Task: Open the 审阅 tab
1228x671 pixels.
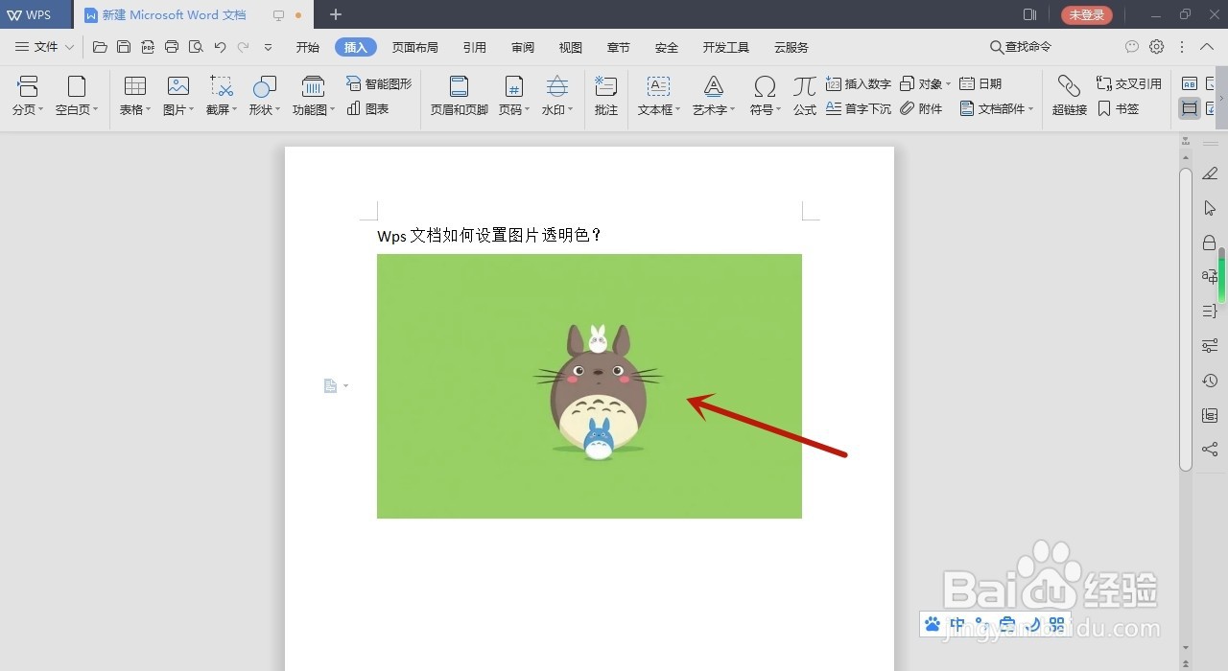Action: pos(523,47)
